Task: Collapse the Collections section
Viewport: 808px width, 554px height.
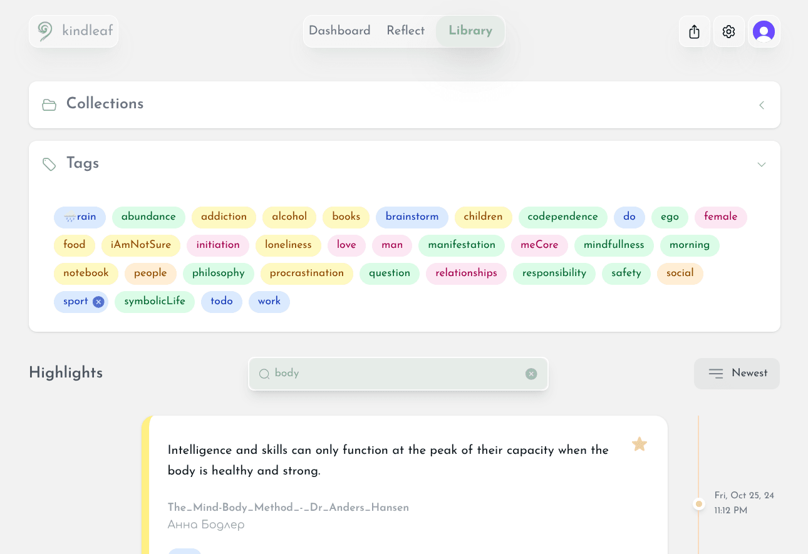Action: pos(761,105)
